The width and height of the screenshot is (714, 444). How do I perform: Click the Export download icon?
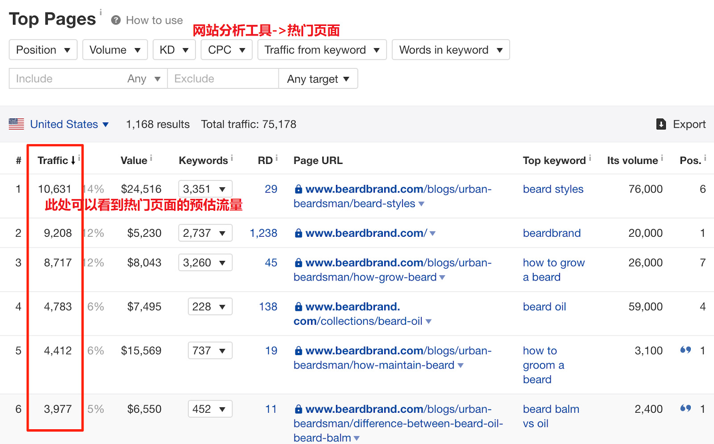(x=661, y=124)
